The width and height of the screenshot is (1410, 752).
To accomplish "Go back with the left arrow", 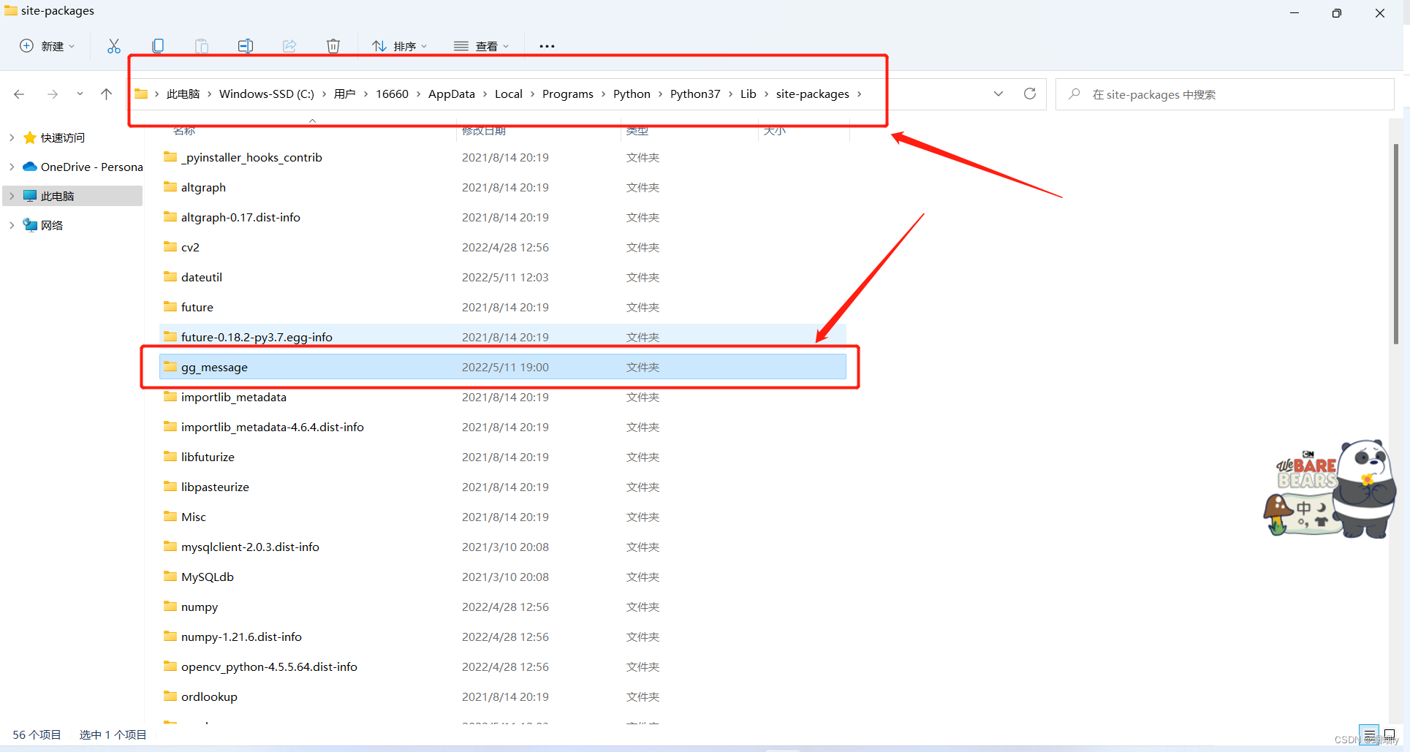I will pyautogui.click(x=19, y=94).
